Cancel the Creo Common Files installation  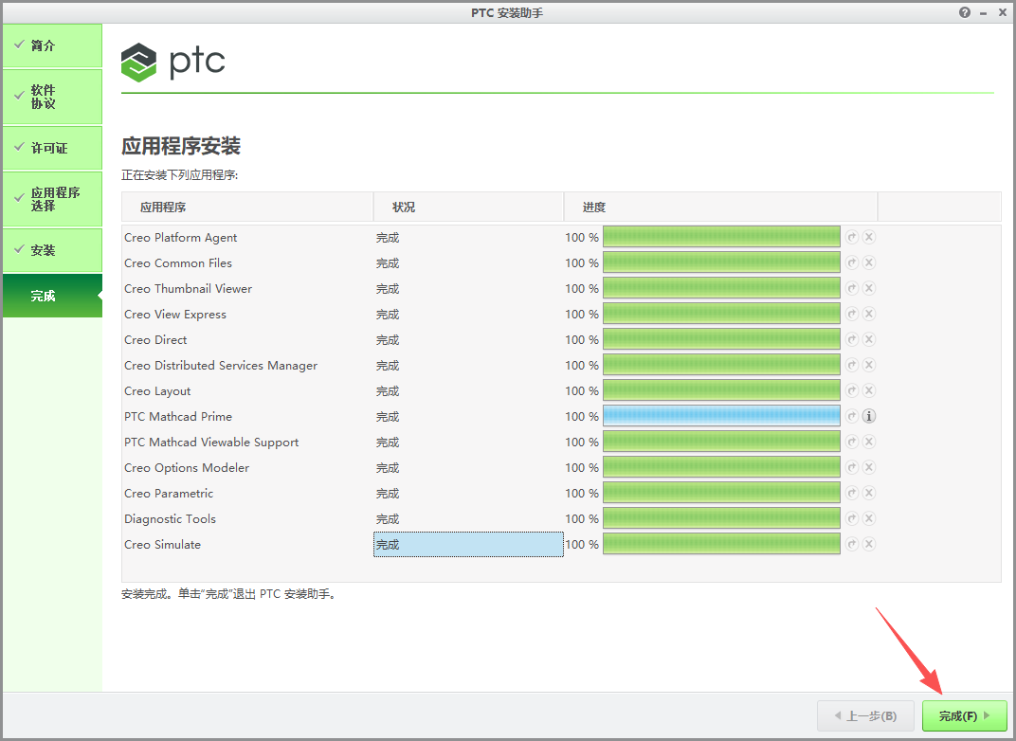870,262
